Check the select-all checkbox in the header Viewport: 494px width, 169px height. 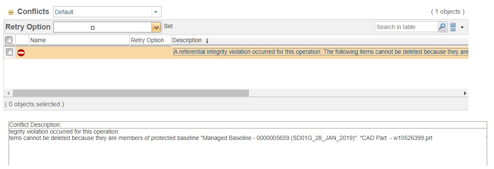point(9,40)
